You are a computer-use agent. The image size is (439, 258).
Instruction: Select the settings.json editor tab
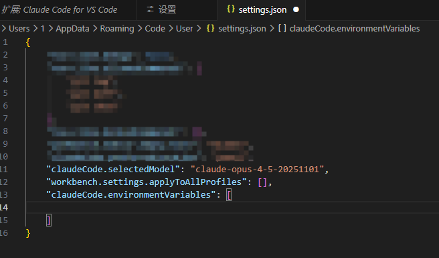(x=262, y=10)
